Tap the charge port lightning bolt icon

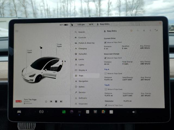coord(65,61)
